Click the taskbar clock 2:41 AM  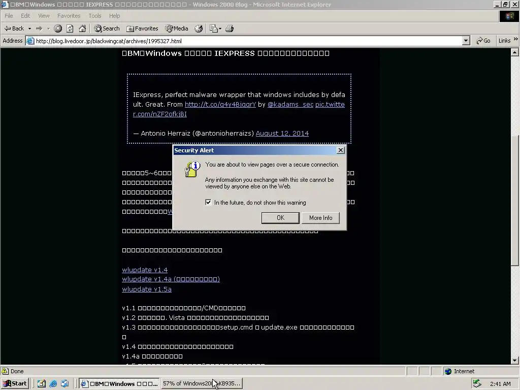pos(500,384)
